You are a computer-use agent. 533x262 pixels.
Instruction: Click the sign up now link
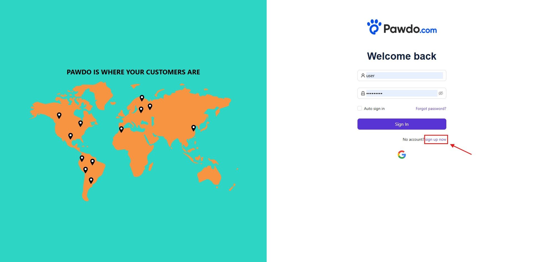click(436, 139)
